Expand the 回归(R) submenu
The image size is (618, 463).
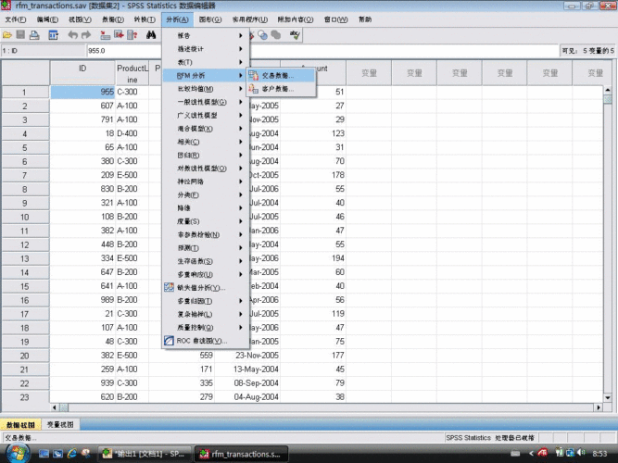coord(206,156)
